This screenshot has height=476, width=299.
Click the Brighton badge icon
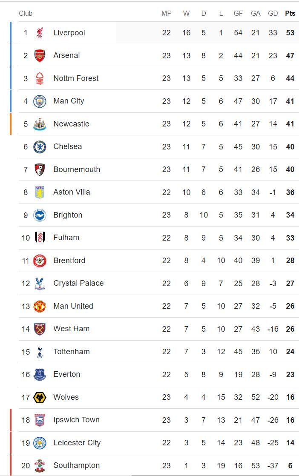[x=40, y=215]
